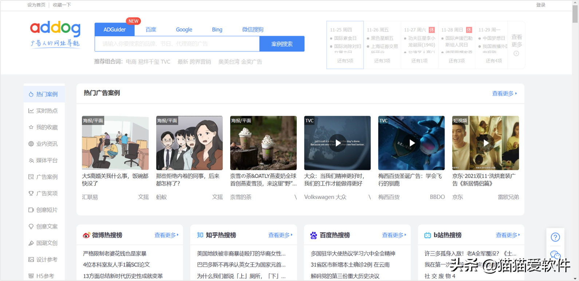
Task: Open Weibo topic 4位本科室友人手1篇SCI论文
Action: (117, 265)
